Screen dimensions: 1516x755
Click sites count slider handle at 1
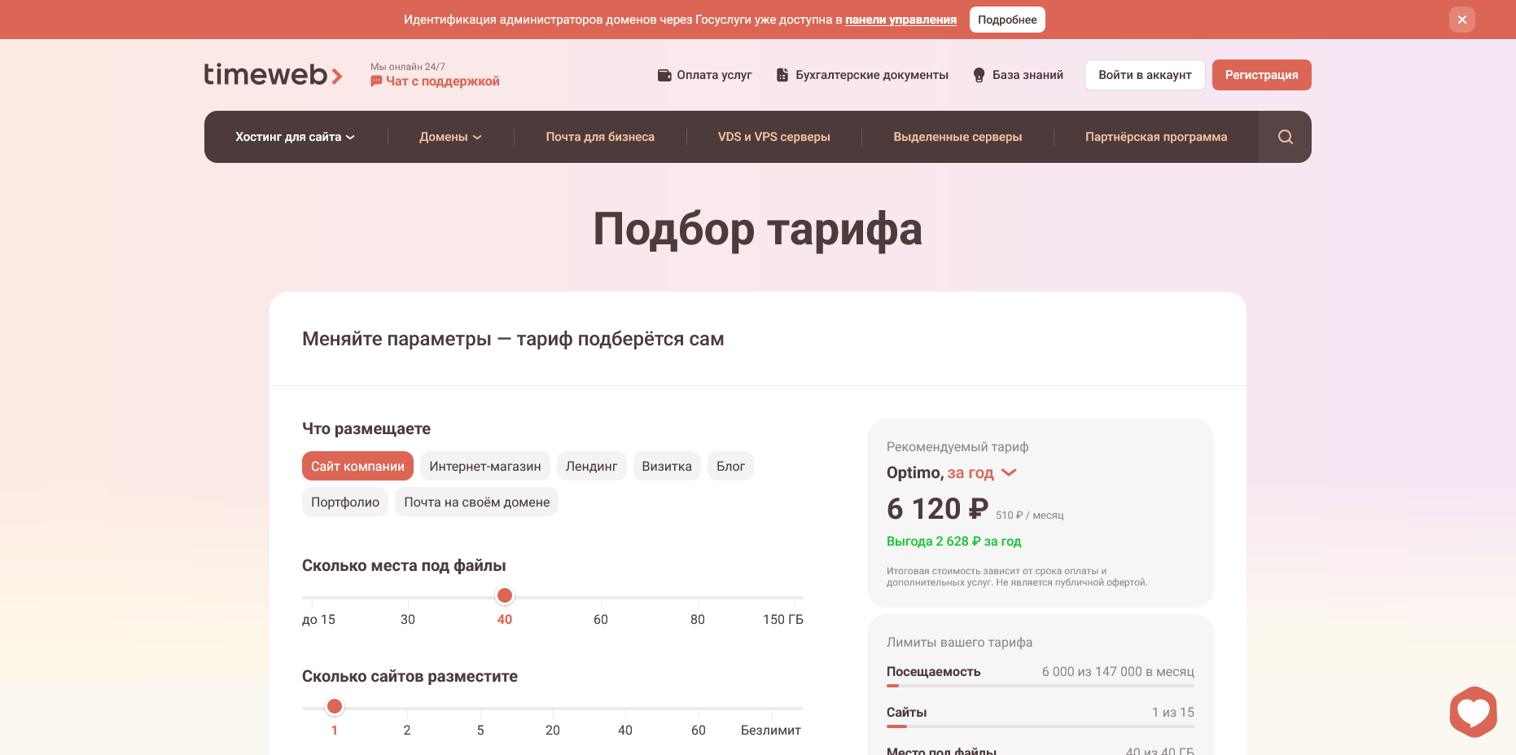335,706
